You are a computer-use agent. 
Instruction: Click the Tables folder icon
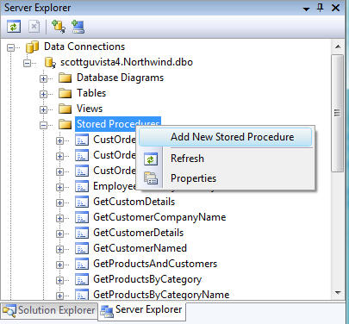[65, 93]
